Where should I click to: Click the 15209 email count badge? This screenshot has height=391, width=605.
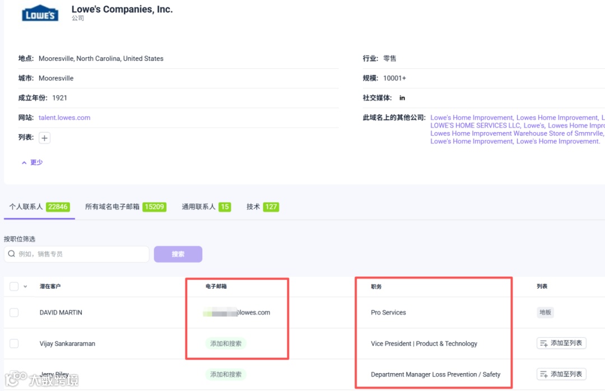(x=155, y=207)
